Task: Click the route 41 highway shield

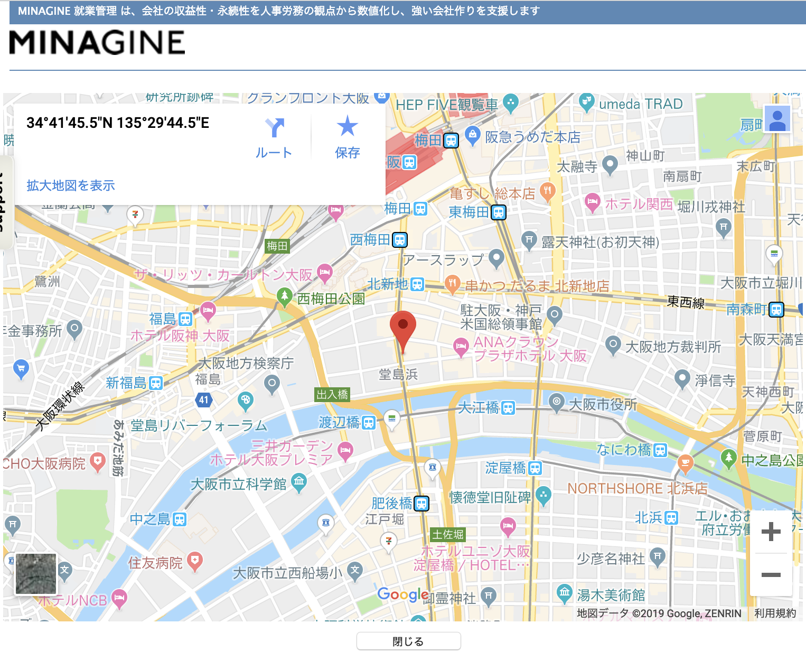Action: coord(204,399)
